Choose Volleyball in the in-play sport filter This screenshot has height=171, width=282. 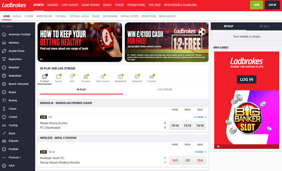point(137,78)
